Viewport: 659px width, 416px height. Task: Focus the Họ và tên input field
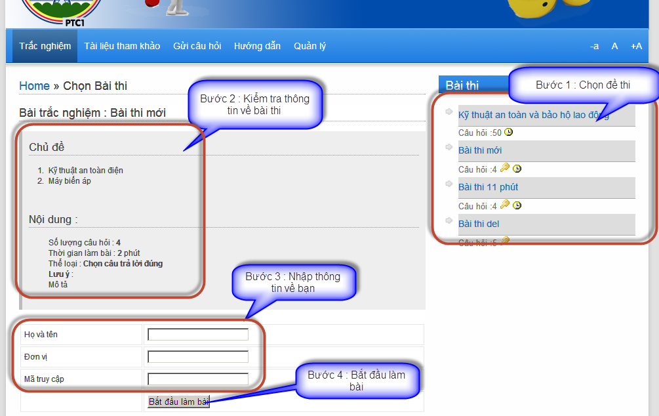click(x=198, y=335)
